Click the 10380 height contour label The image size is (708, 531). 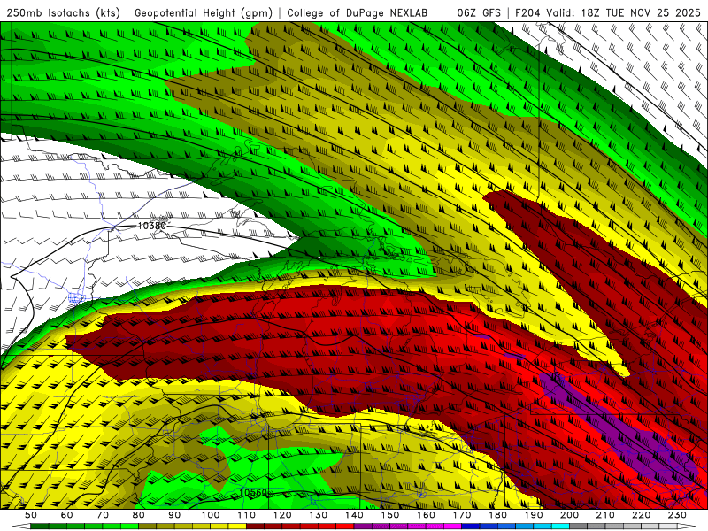151,226
